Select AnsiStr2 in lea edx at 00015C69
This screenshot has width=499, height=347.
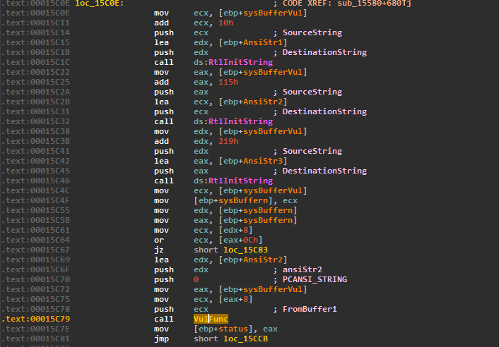(263, 260)
